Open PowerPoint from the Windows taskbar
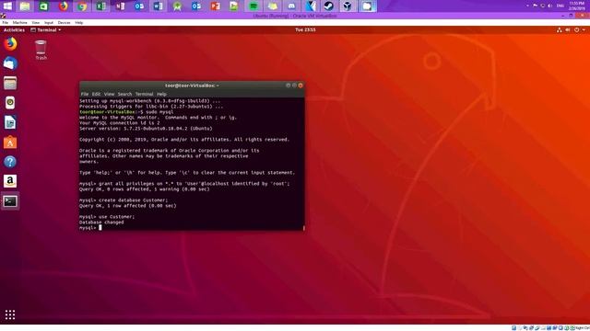The height and width of the screenshot is (331, 590). click(215, 6)
